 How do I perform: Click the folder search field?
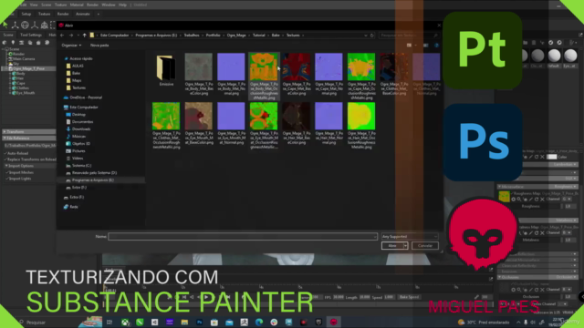pyautogui.click(x=409, y=36)
